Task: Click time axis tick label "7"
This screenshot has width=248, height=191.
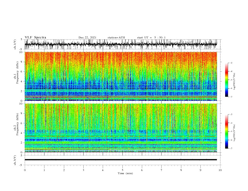Action: pyautogui.click(x=162, y=170)
